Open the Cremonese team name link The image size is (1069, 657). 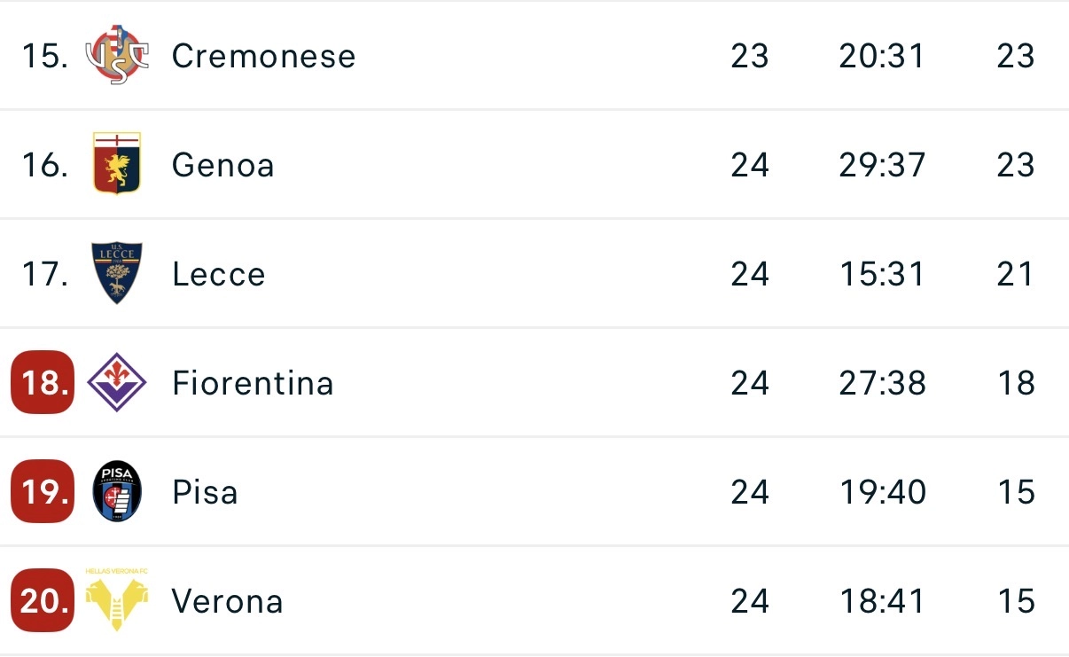pos(263,56)
